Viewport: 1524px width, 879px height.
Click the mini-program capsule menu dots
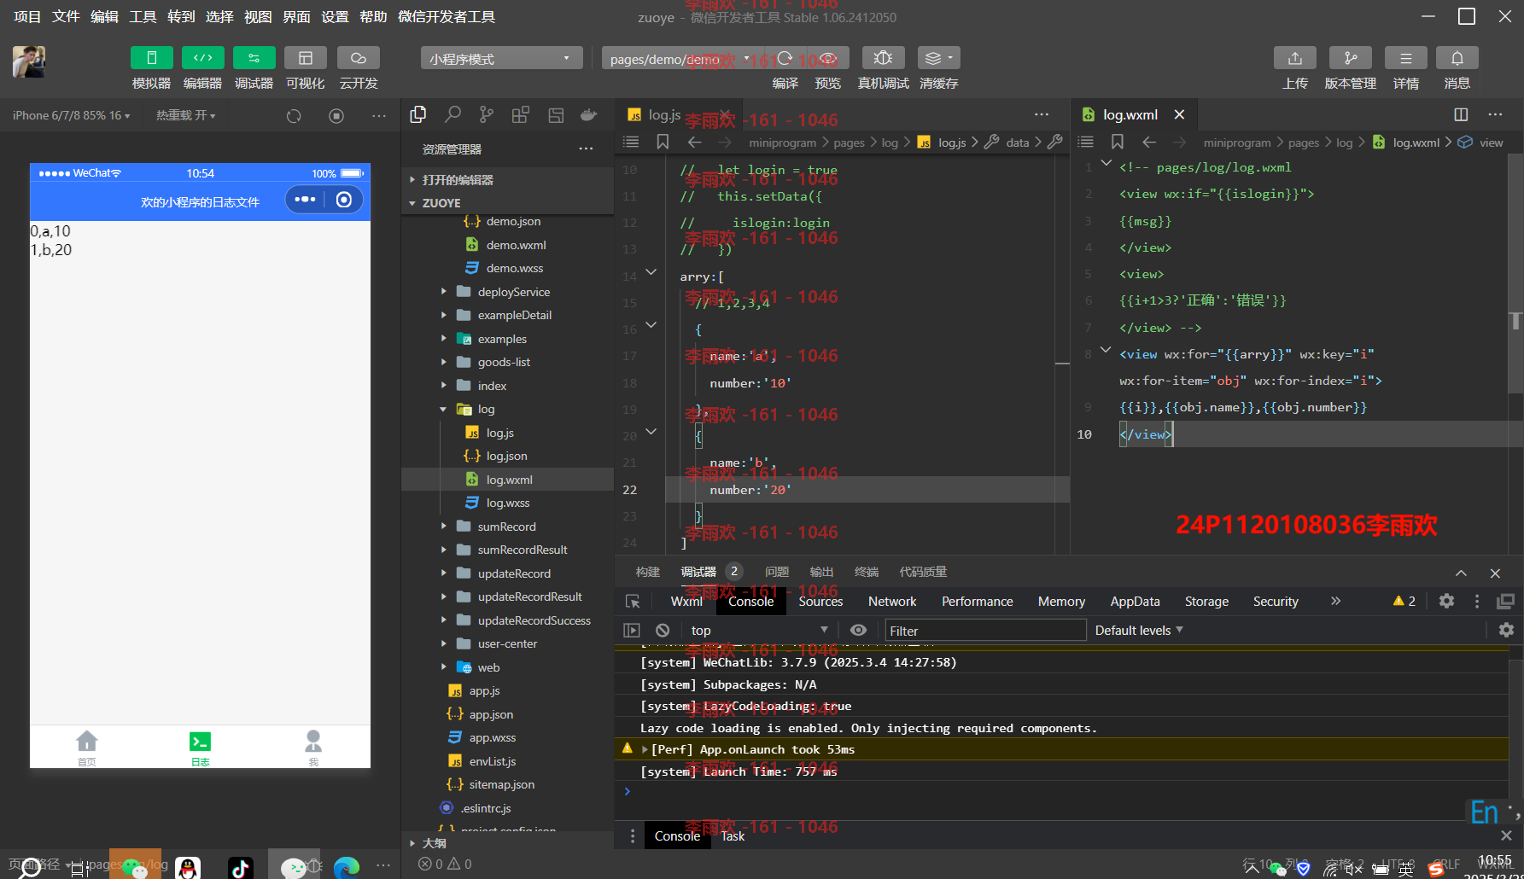[305, 200]
